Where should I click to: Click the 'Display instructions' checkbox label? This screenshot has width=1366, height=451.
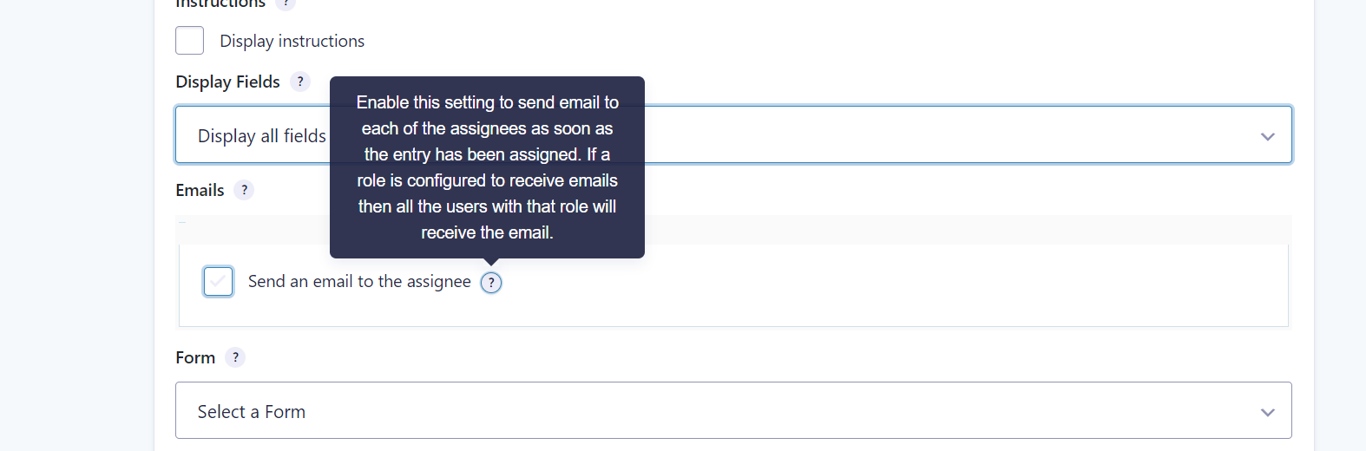[x=292, y=41]
